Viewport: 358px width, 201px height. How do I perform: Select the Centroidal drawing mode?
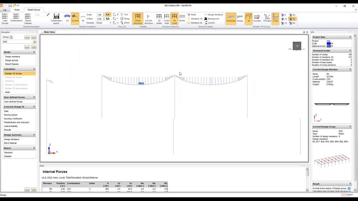(x=231, y=19)
